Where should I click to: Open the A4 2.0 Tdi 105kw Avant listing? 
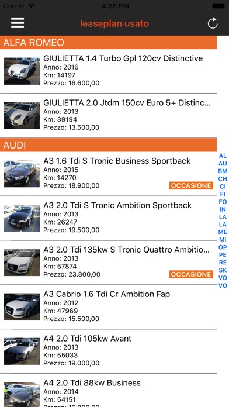point(109,351)
